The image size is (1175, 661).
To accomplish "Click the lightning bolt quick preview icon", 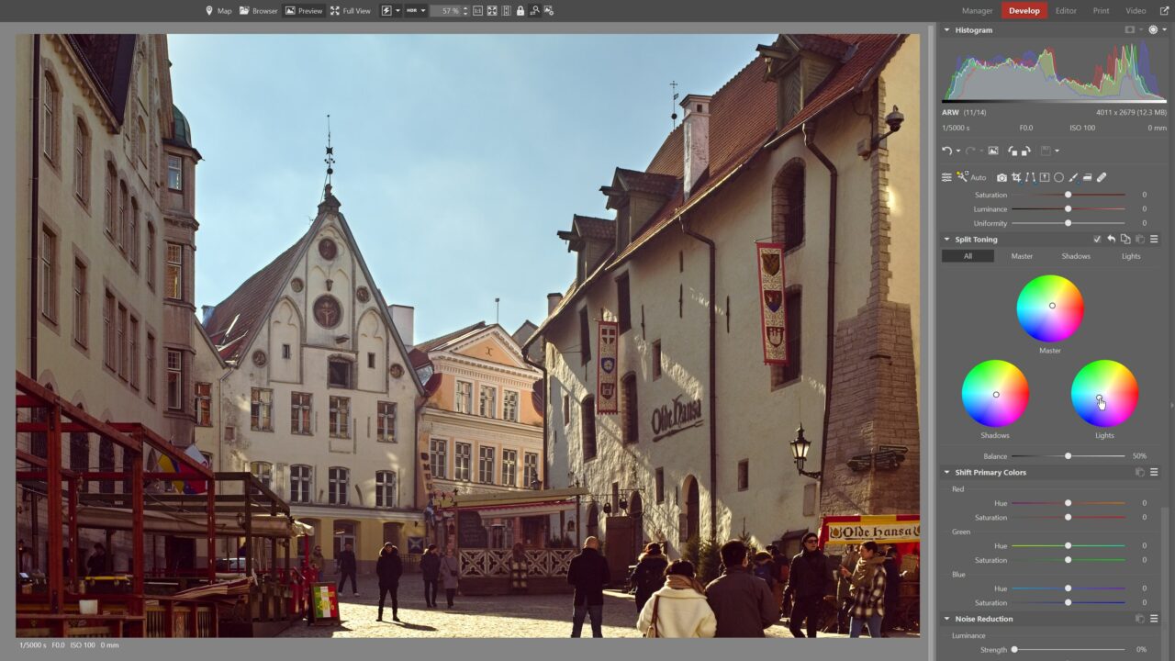I will [386, 11].
